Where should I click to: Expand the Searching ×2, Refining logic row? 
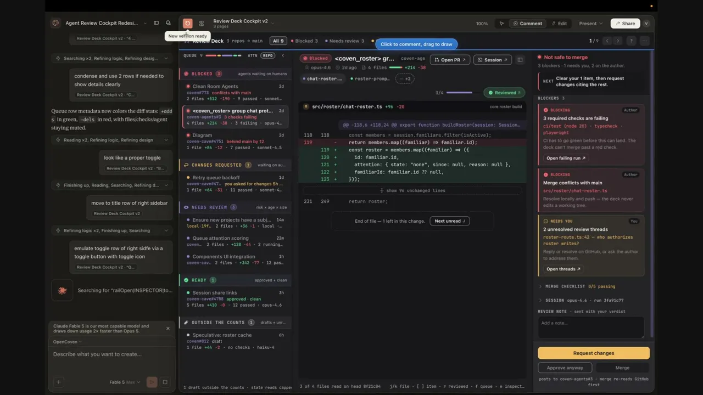(112, 58)
